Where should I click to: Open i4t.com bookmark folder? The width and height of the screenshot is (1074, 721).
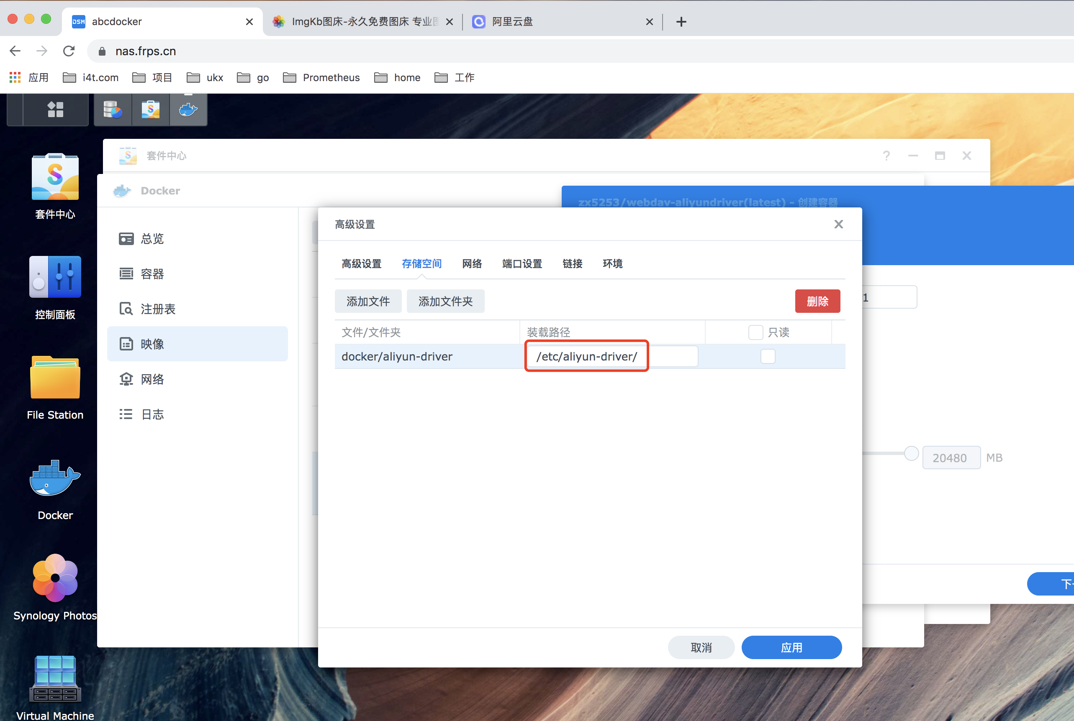91,77
